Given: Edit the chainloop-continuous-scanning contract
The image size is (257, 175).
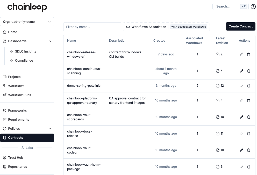Looking at the screenshot, I should tap(241, 71).
